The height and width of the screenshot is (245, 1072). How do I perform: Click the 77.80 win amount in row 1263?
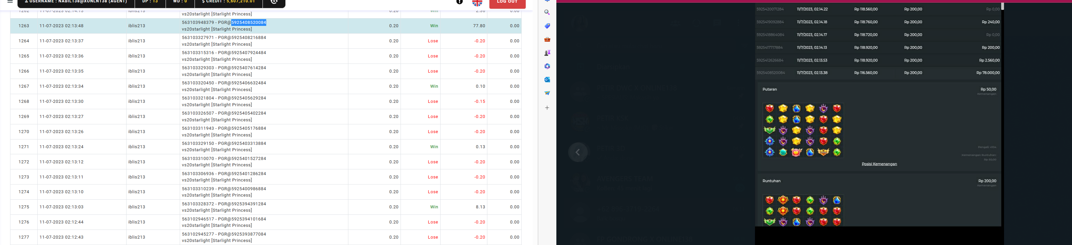479,26
